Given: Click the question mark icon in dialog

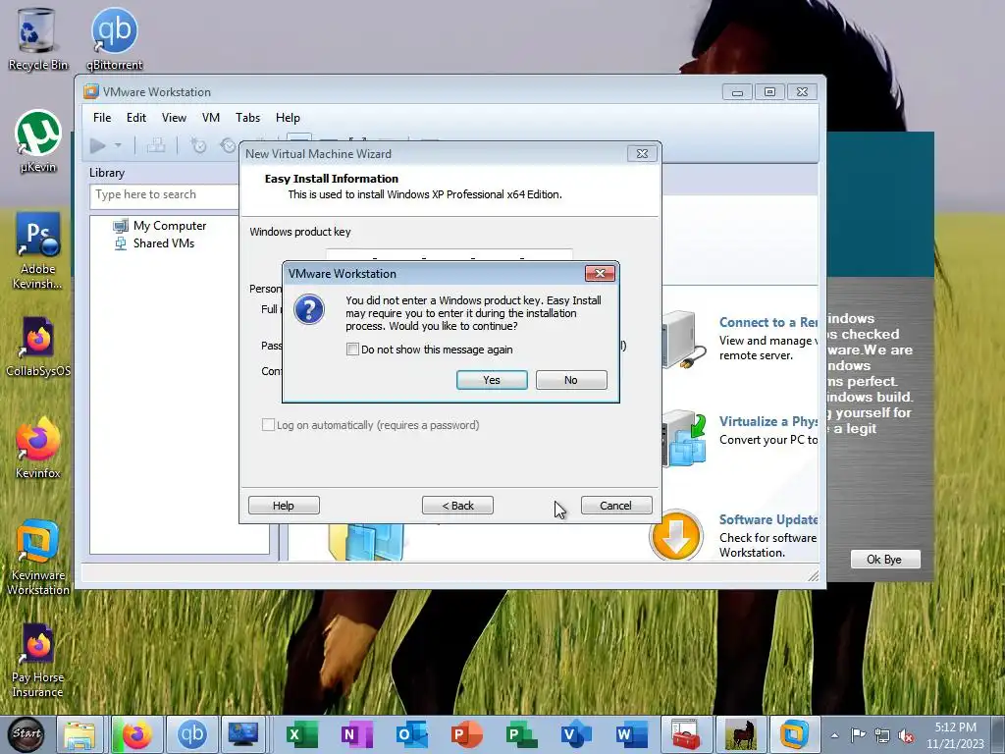Looking at the screenshot, I should point(309,309).
